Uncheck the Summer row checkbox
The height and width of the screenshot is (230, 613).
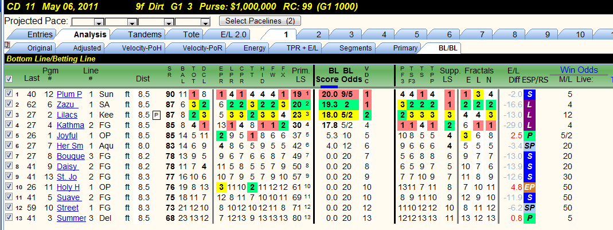[x=9, y=218]
